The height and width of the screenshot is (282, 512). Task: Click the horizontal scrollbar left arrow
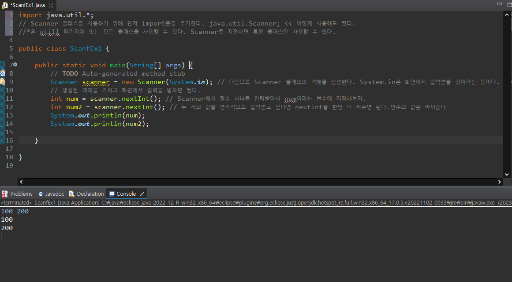21,182
